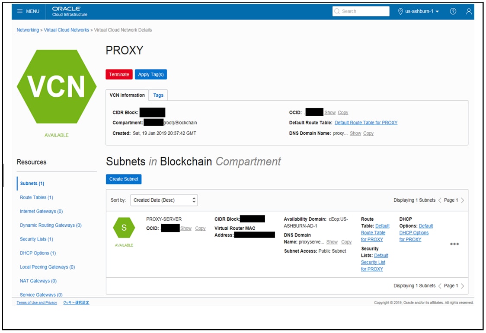Select Internet Gateways (0) in Resources

pos(41,211)
